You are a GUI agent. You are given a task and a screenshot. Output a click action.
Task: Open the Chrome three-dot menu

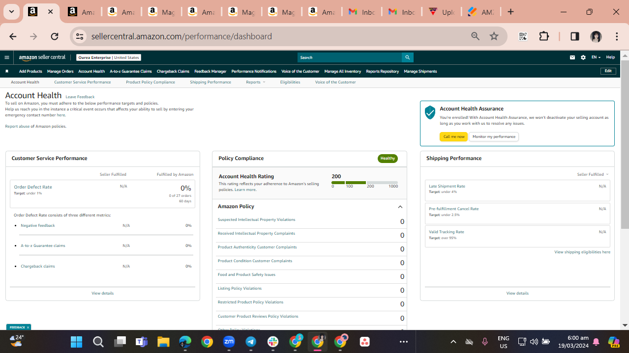pos(617,36)
